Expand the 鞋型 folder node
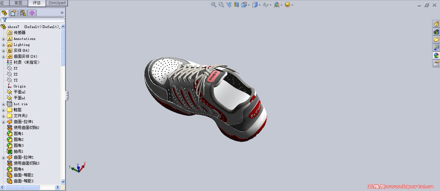The height and width of the screenshot is (191, 440). [x=4, y=110]
